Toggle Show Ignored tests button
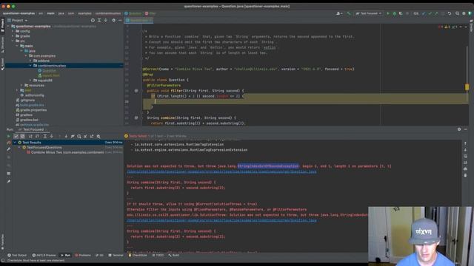 (22, 136)
